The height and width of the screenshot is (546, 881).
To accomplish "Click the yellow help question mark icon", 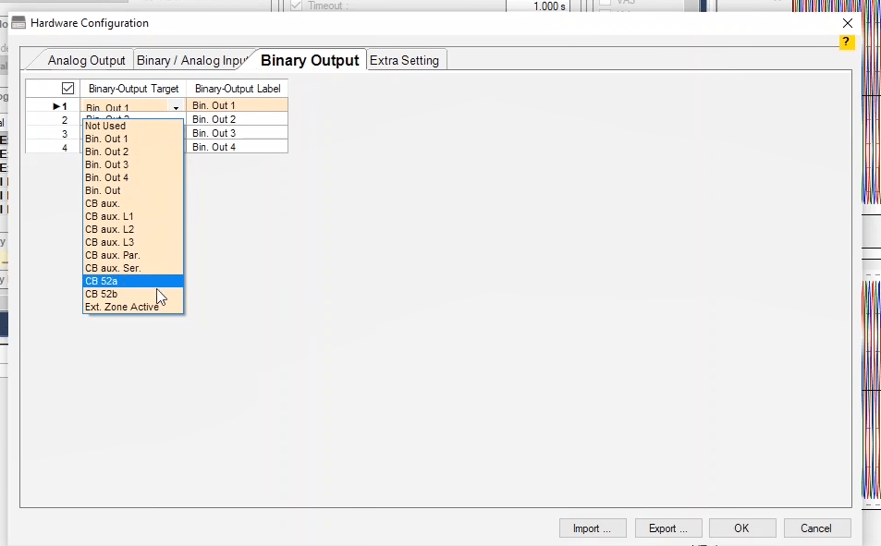I will [x=845, y=42].
